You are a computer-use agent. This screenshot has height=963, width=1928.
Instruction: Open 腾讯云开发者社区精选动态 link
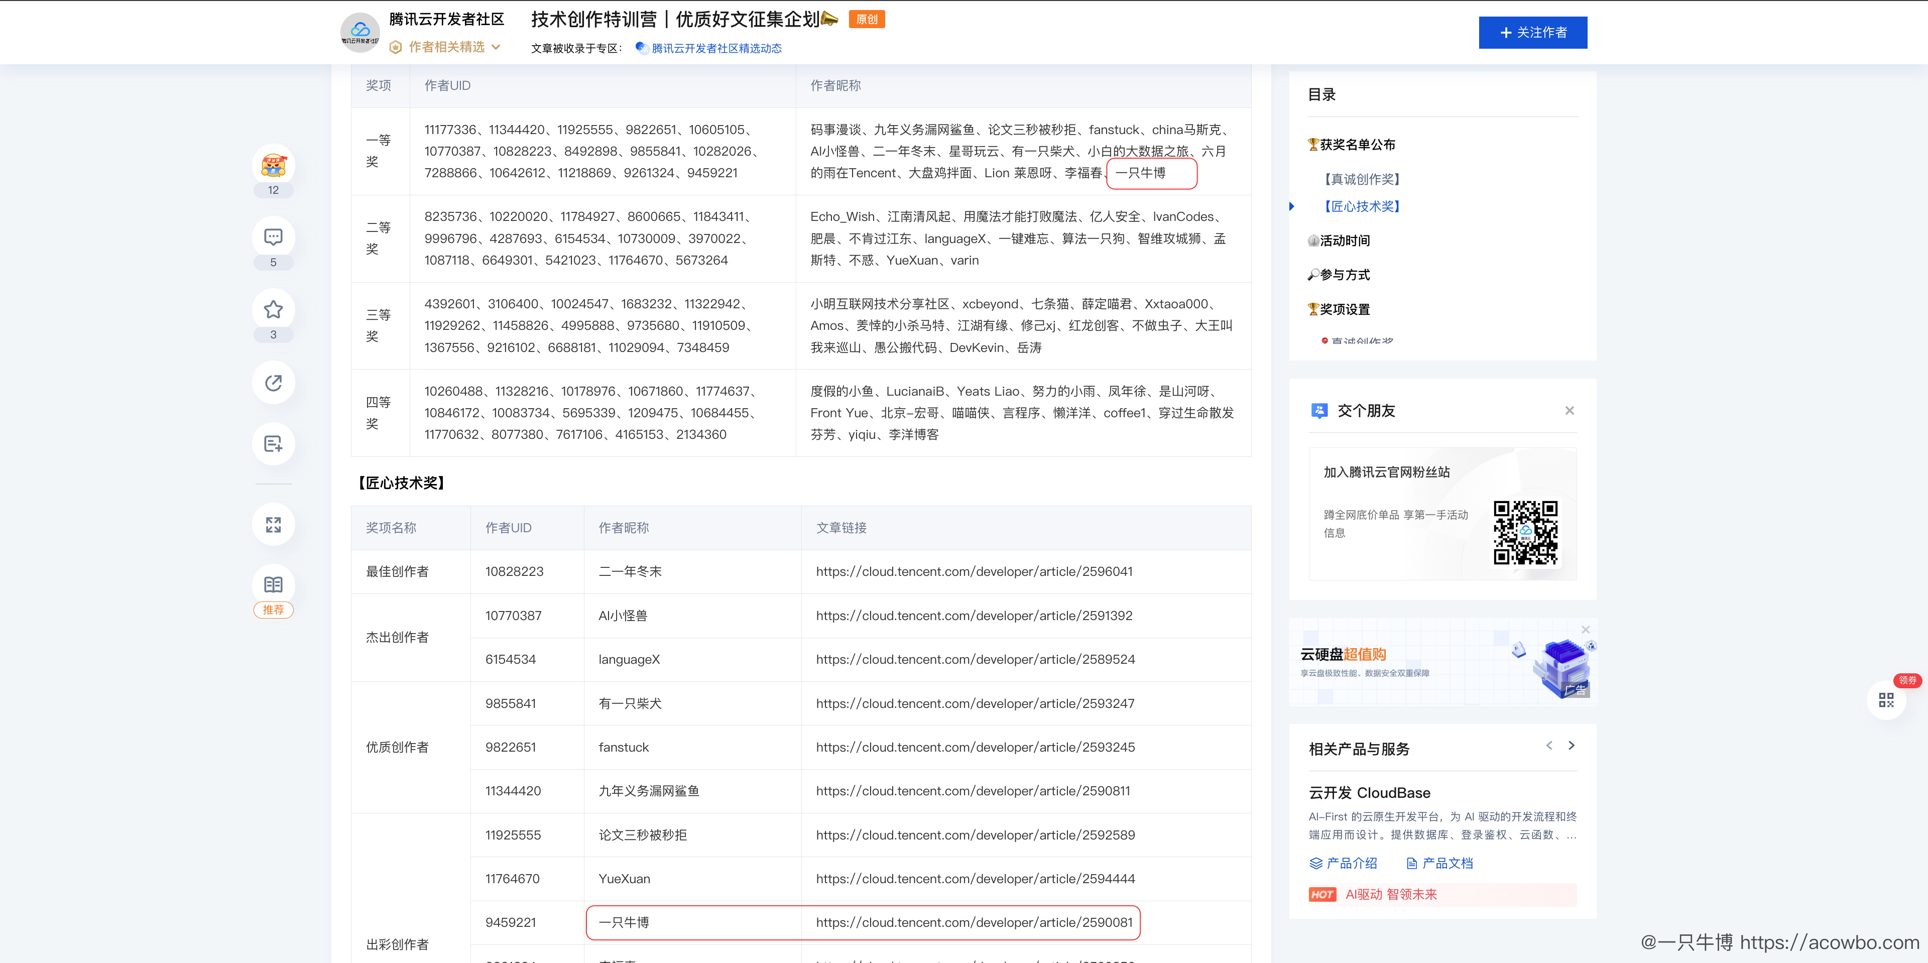[x=715, y=48]
